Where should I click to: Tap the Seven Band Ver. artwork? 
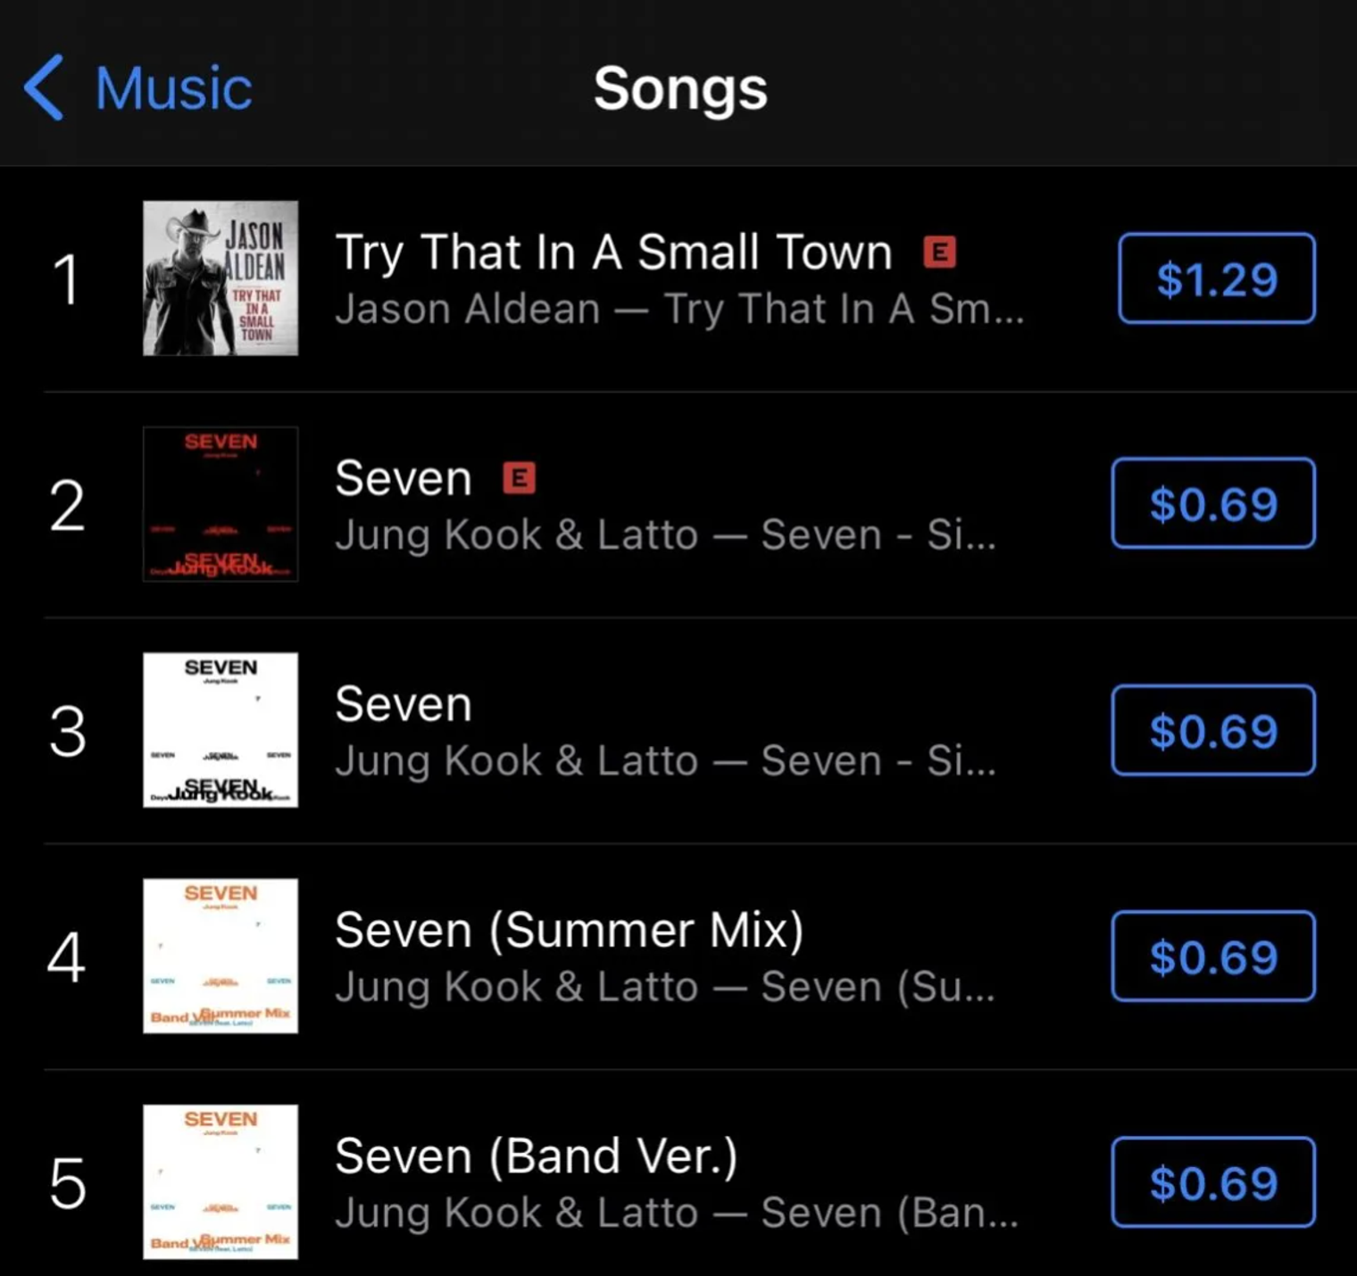click(221, 1181)
